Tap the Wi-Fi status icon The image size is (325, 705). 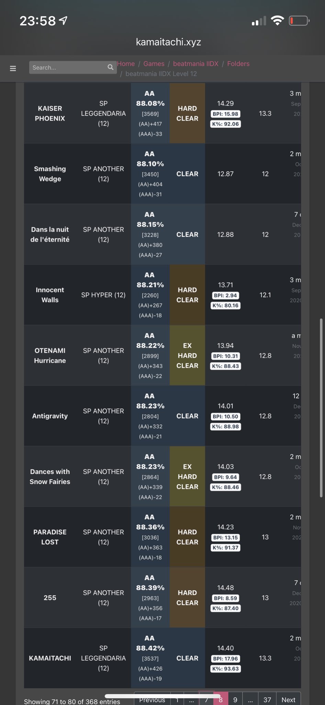pos(277,21)
